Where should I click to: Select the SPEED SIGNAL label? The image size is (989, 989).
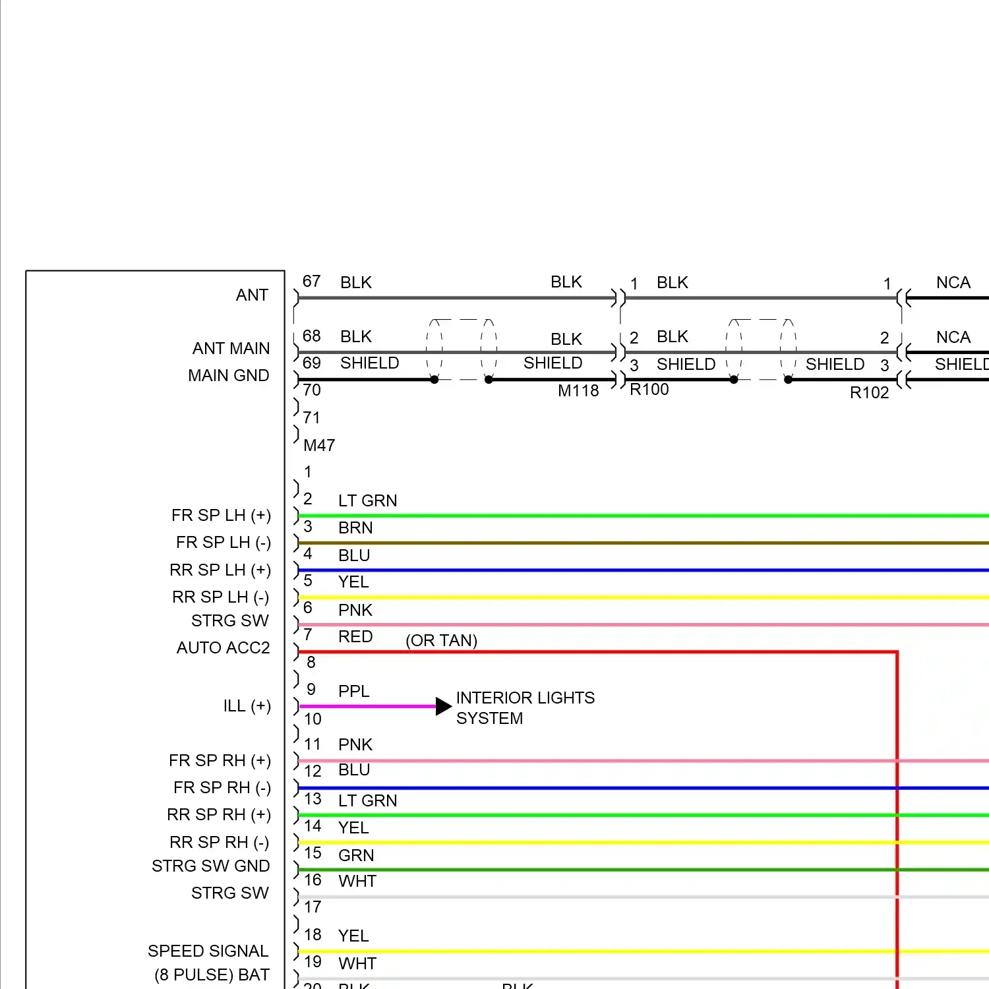click(208, 951)
